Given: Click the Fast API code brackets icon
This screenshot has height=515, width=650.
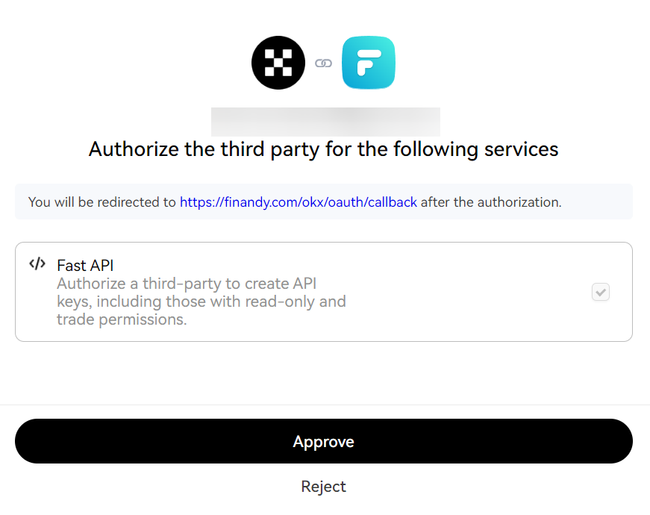Looking at the screenshot, I should tap(37, 263).
